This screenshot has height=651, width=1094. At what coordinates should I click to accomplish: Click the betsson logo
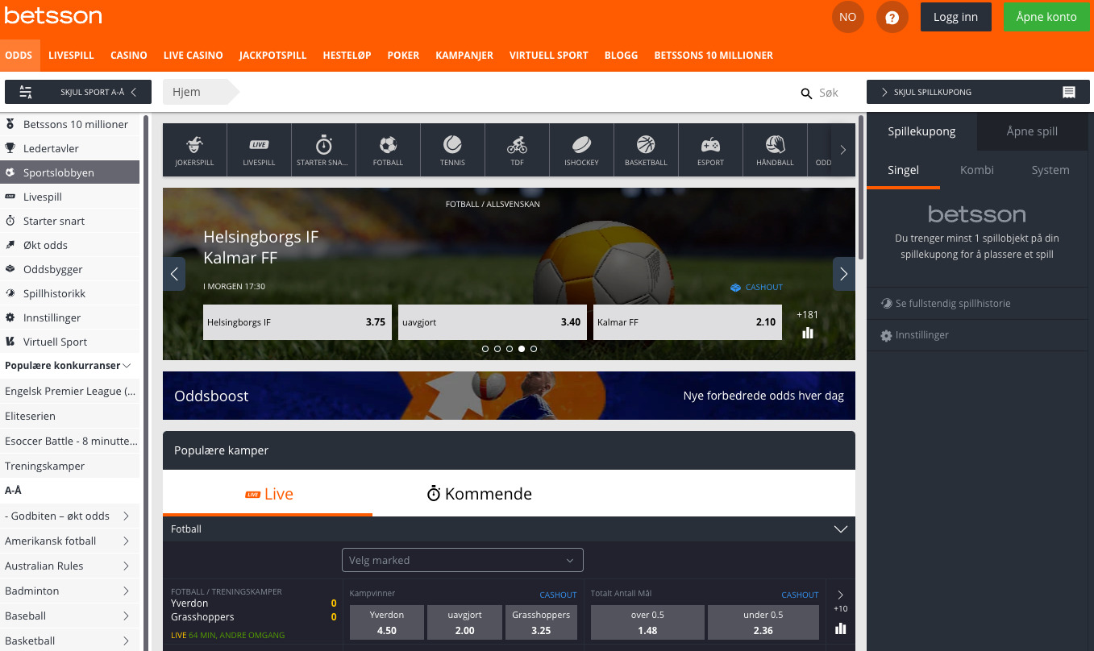53,16
